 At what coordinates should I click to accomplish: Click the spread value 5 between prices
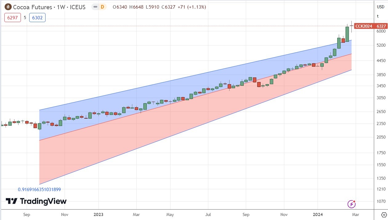pyautogui.click(x=25, y=18)
